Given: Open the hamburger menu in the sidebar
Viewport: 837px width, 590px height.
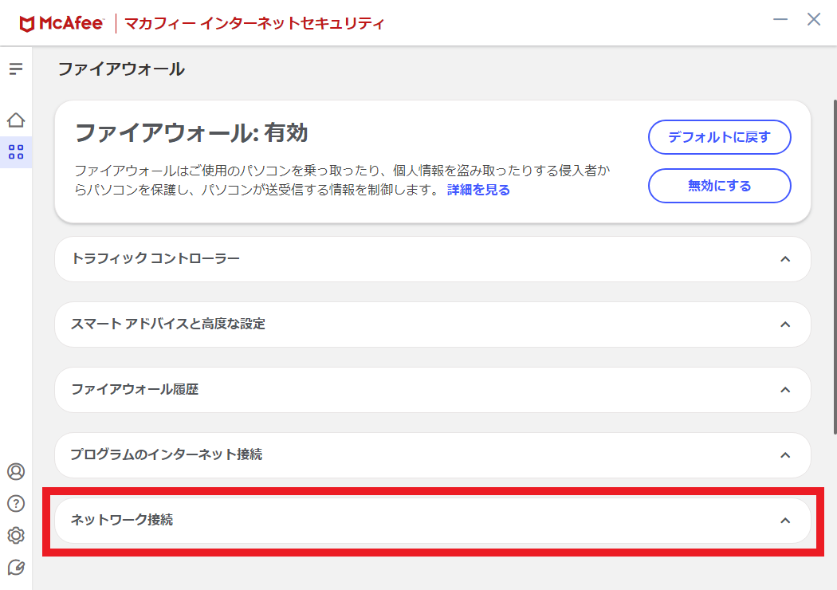Looking at the screenshot, I should click(16, 69).
